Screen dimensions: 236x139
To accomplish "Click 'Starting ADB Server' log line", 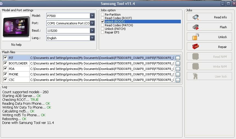I will click(x=21, y=96).
